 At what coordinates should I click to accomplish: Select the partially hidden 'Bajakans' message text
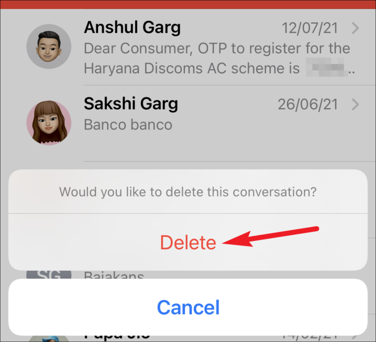pos(114,275)
